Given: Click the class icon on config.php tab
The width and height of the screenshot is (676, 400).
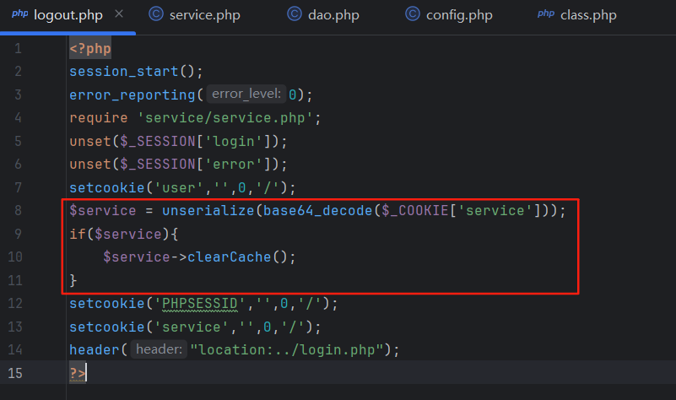Looking at the screenshot, I should (413, 14).
